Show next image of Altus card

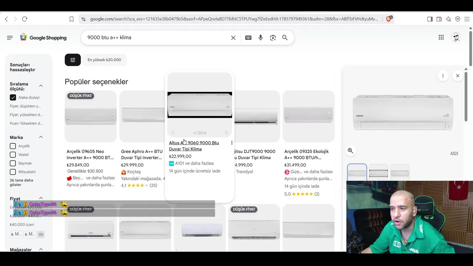pos(227,133)
